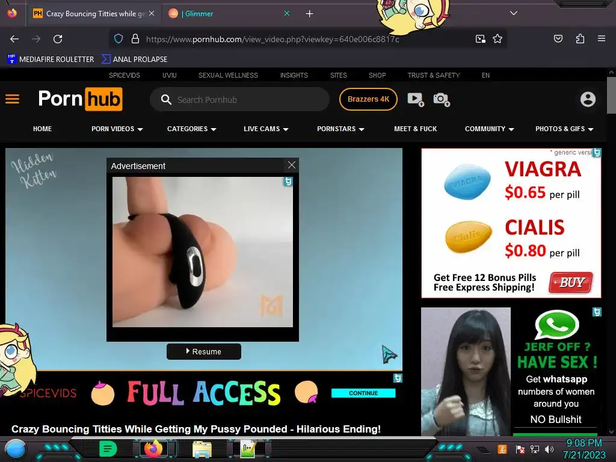This screenshot has width=616, height=462.
Task: Expand the LIVE CAMS dropdown
Action: point(266,129)
